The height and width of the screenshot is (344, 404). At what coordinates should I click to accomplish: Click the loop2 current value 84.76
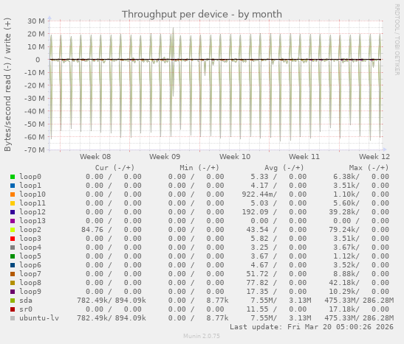click(92, 230)
